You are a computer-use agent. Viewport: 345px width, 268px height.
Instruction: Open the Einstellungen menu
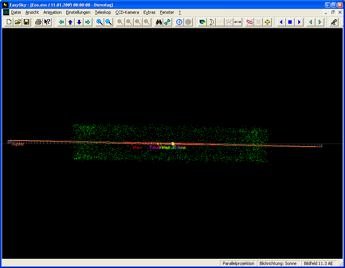point(78,12)
